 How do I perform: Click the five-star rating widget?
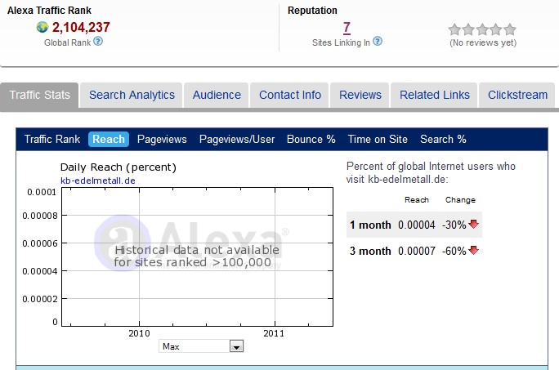(482, 29)
